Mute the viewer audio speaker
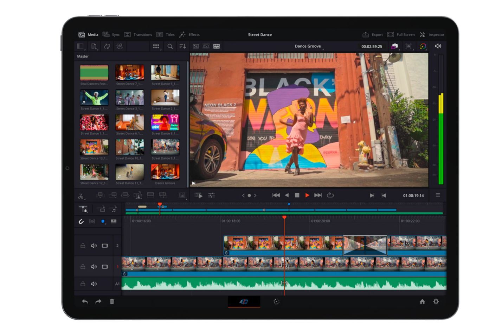The image size is (502, 334). (438, 46)
